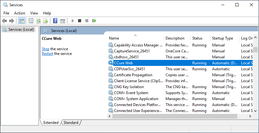Click the Restart the service link
This screenshot has height=133, width=259.
pyautogui.click(x=48, y=54)
